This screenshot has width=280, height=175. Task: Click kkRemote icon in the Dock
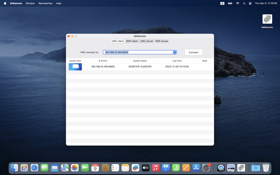[241, 168]
